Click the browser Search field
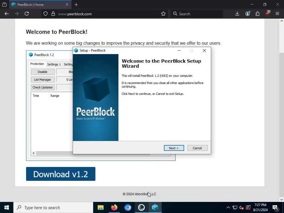 pyautogui.click(x=197, y=14)
